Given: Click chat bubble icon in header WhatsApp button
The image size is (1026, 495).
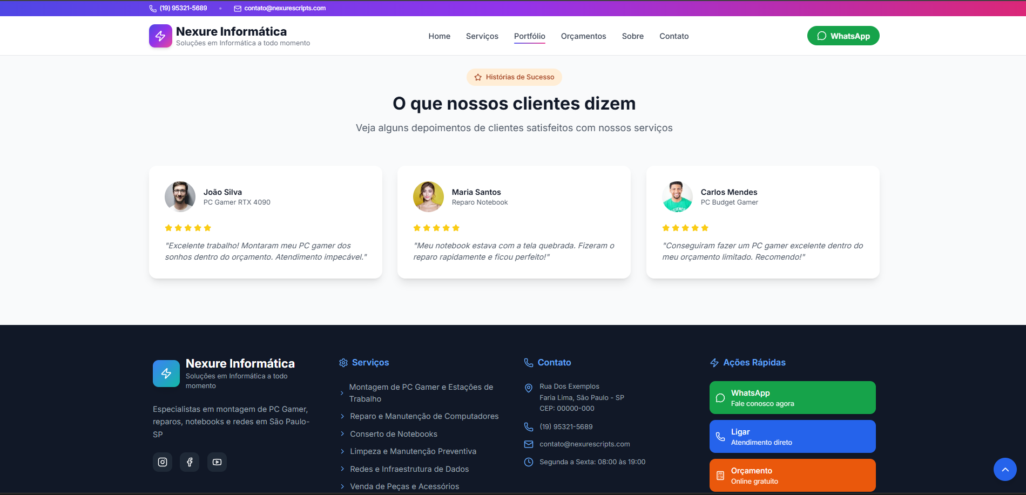Looking at the screenshot, I should pos(822,36).
